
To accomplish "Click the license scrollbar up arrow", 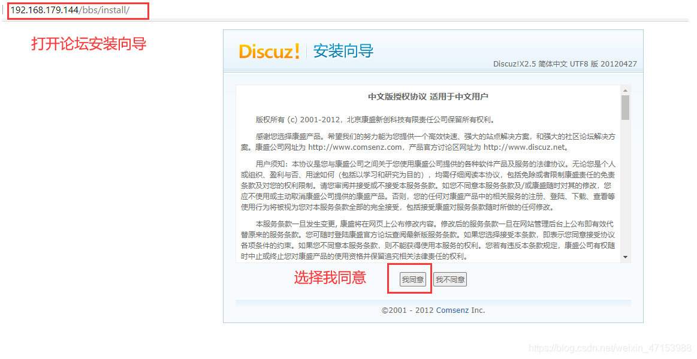I will (626, 90).
